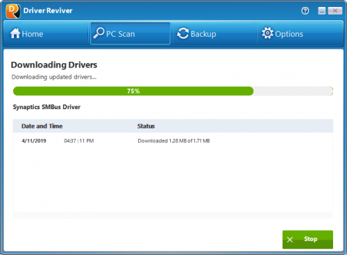Close the Driver Reviver window
This screenshot has width=347, height=255.
(x=335, y=11)
